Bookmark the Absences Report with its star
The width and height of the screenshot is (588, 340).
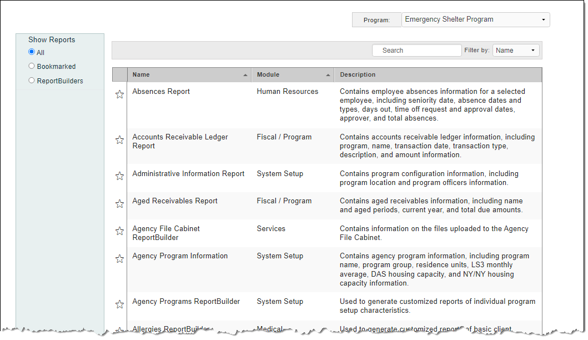pos(119,94)
